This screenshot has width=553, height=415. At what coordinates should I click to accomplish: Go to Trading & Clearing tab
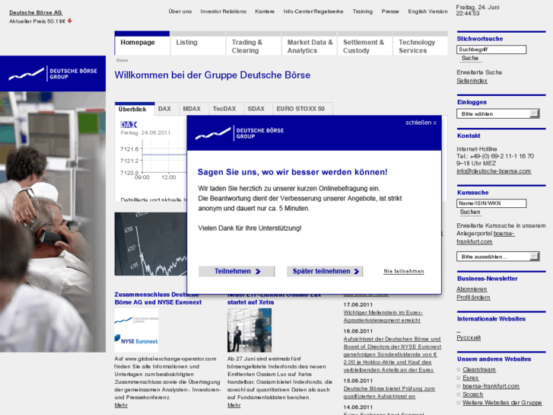[x=253, y=43]
